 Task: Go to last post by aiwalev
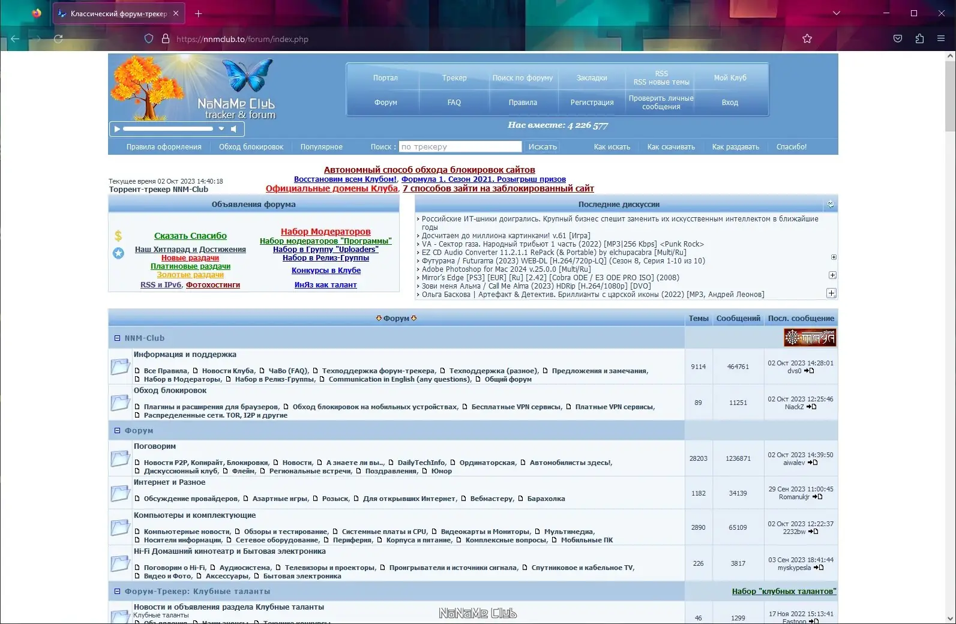[813, 463]
